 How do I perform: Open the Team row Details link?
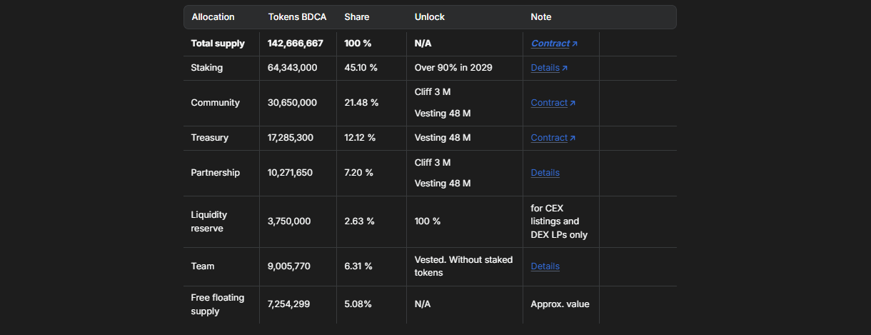pos(545,266)
